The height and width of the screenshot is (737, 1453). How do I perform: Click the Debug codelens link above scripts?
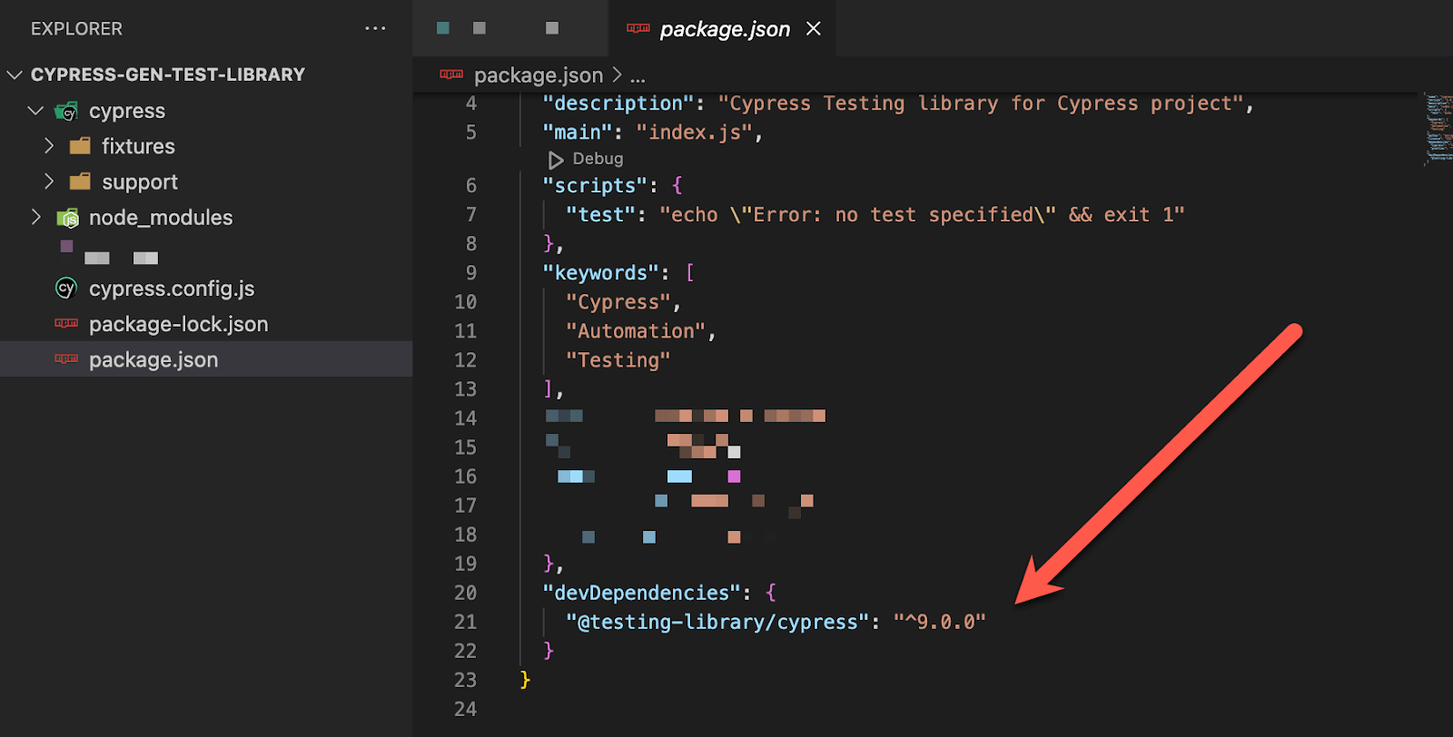click(598, 159)
